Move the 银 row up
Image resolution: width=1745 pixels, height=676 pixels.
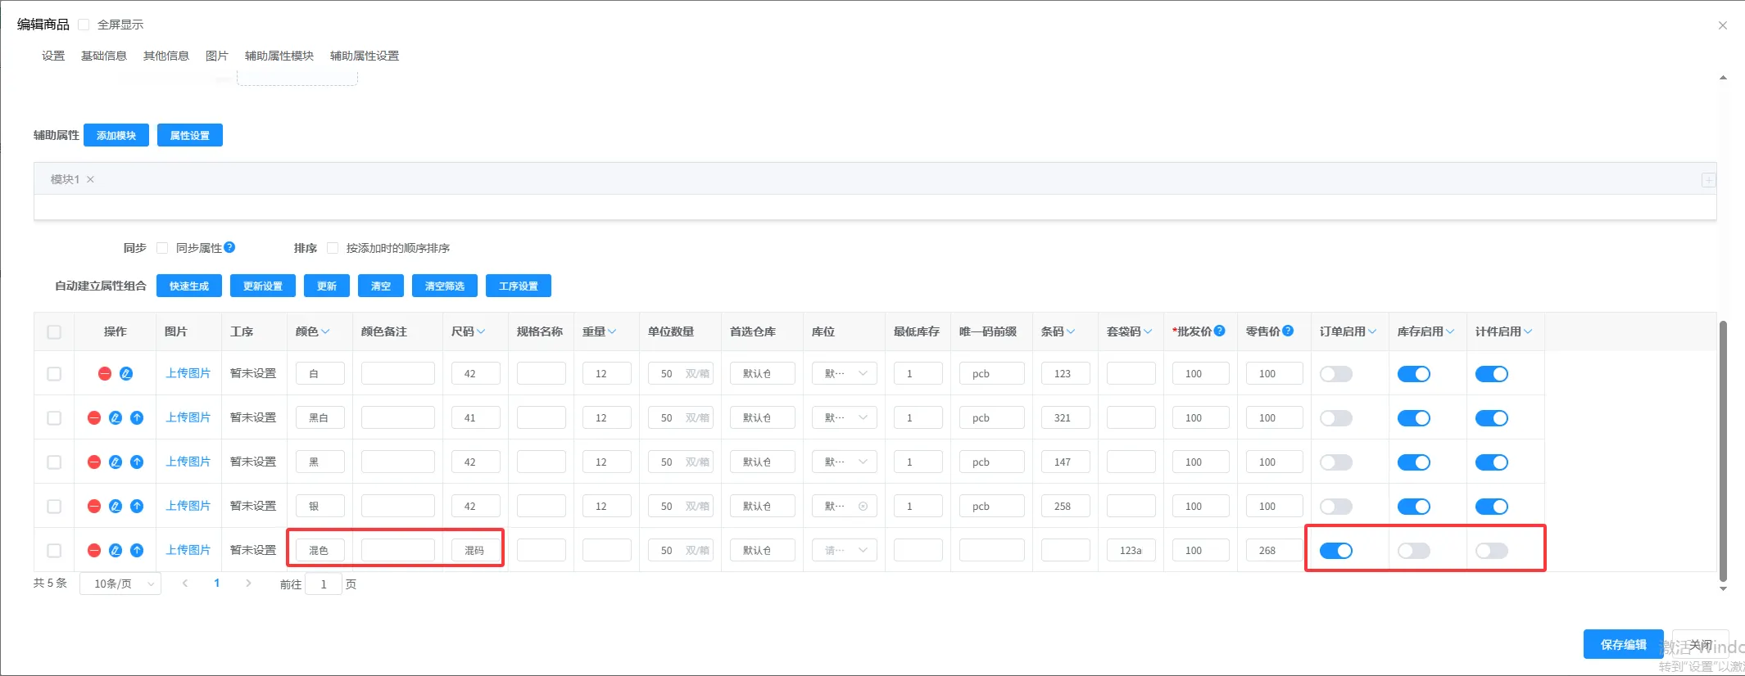[137, 507]
